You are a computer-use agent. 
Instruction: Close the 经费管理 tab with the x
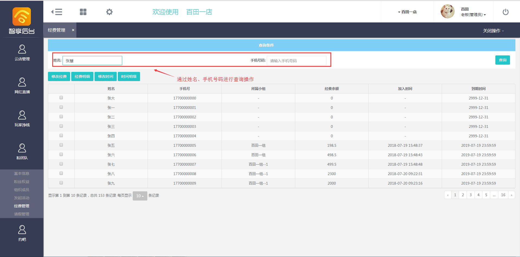(x=73, y=30)
